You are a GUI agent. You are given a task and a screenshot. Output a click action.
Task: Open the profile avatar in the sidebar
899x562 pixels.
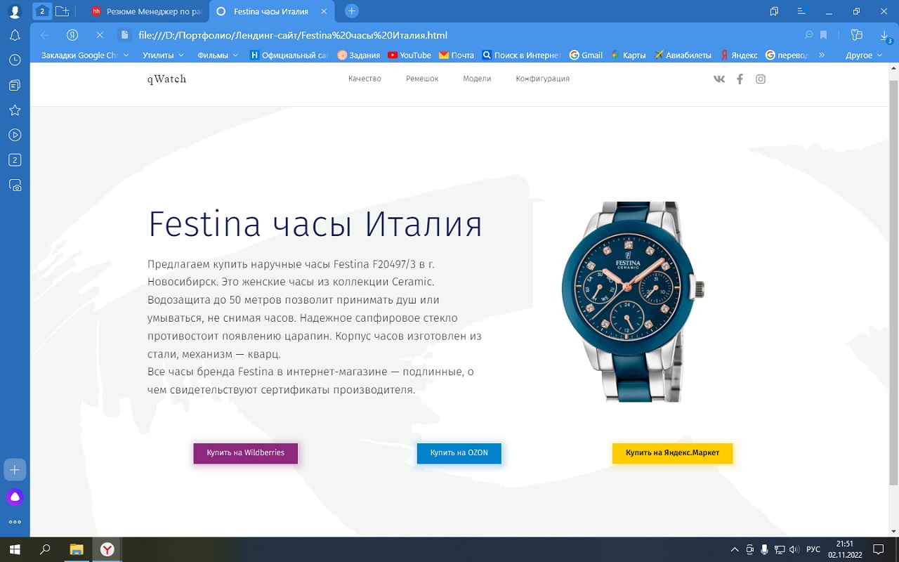[x=15, y=11]
